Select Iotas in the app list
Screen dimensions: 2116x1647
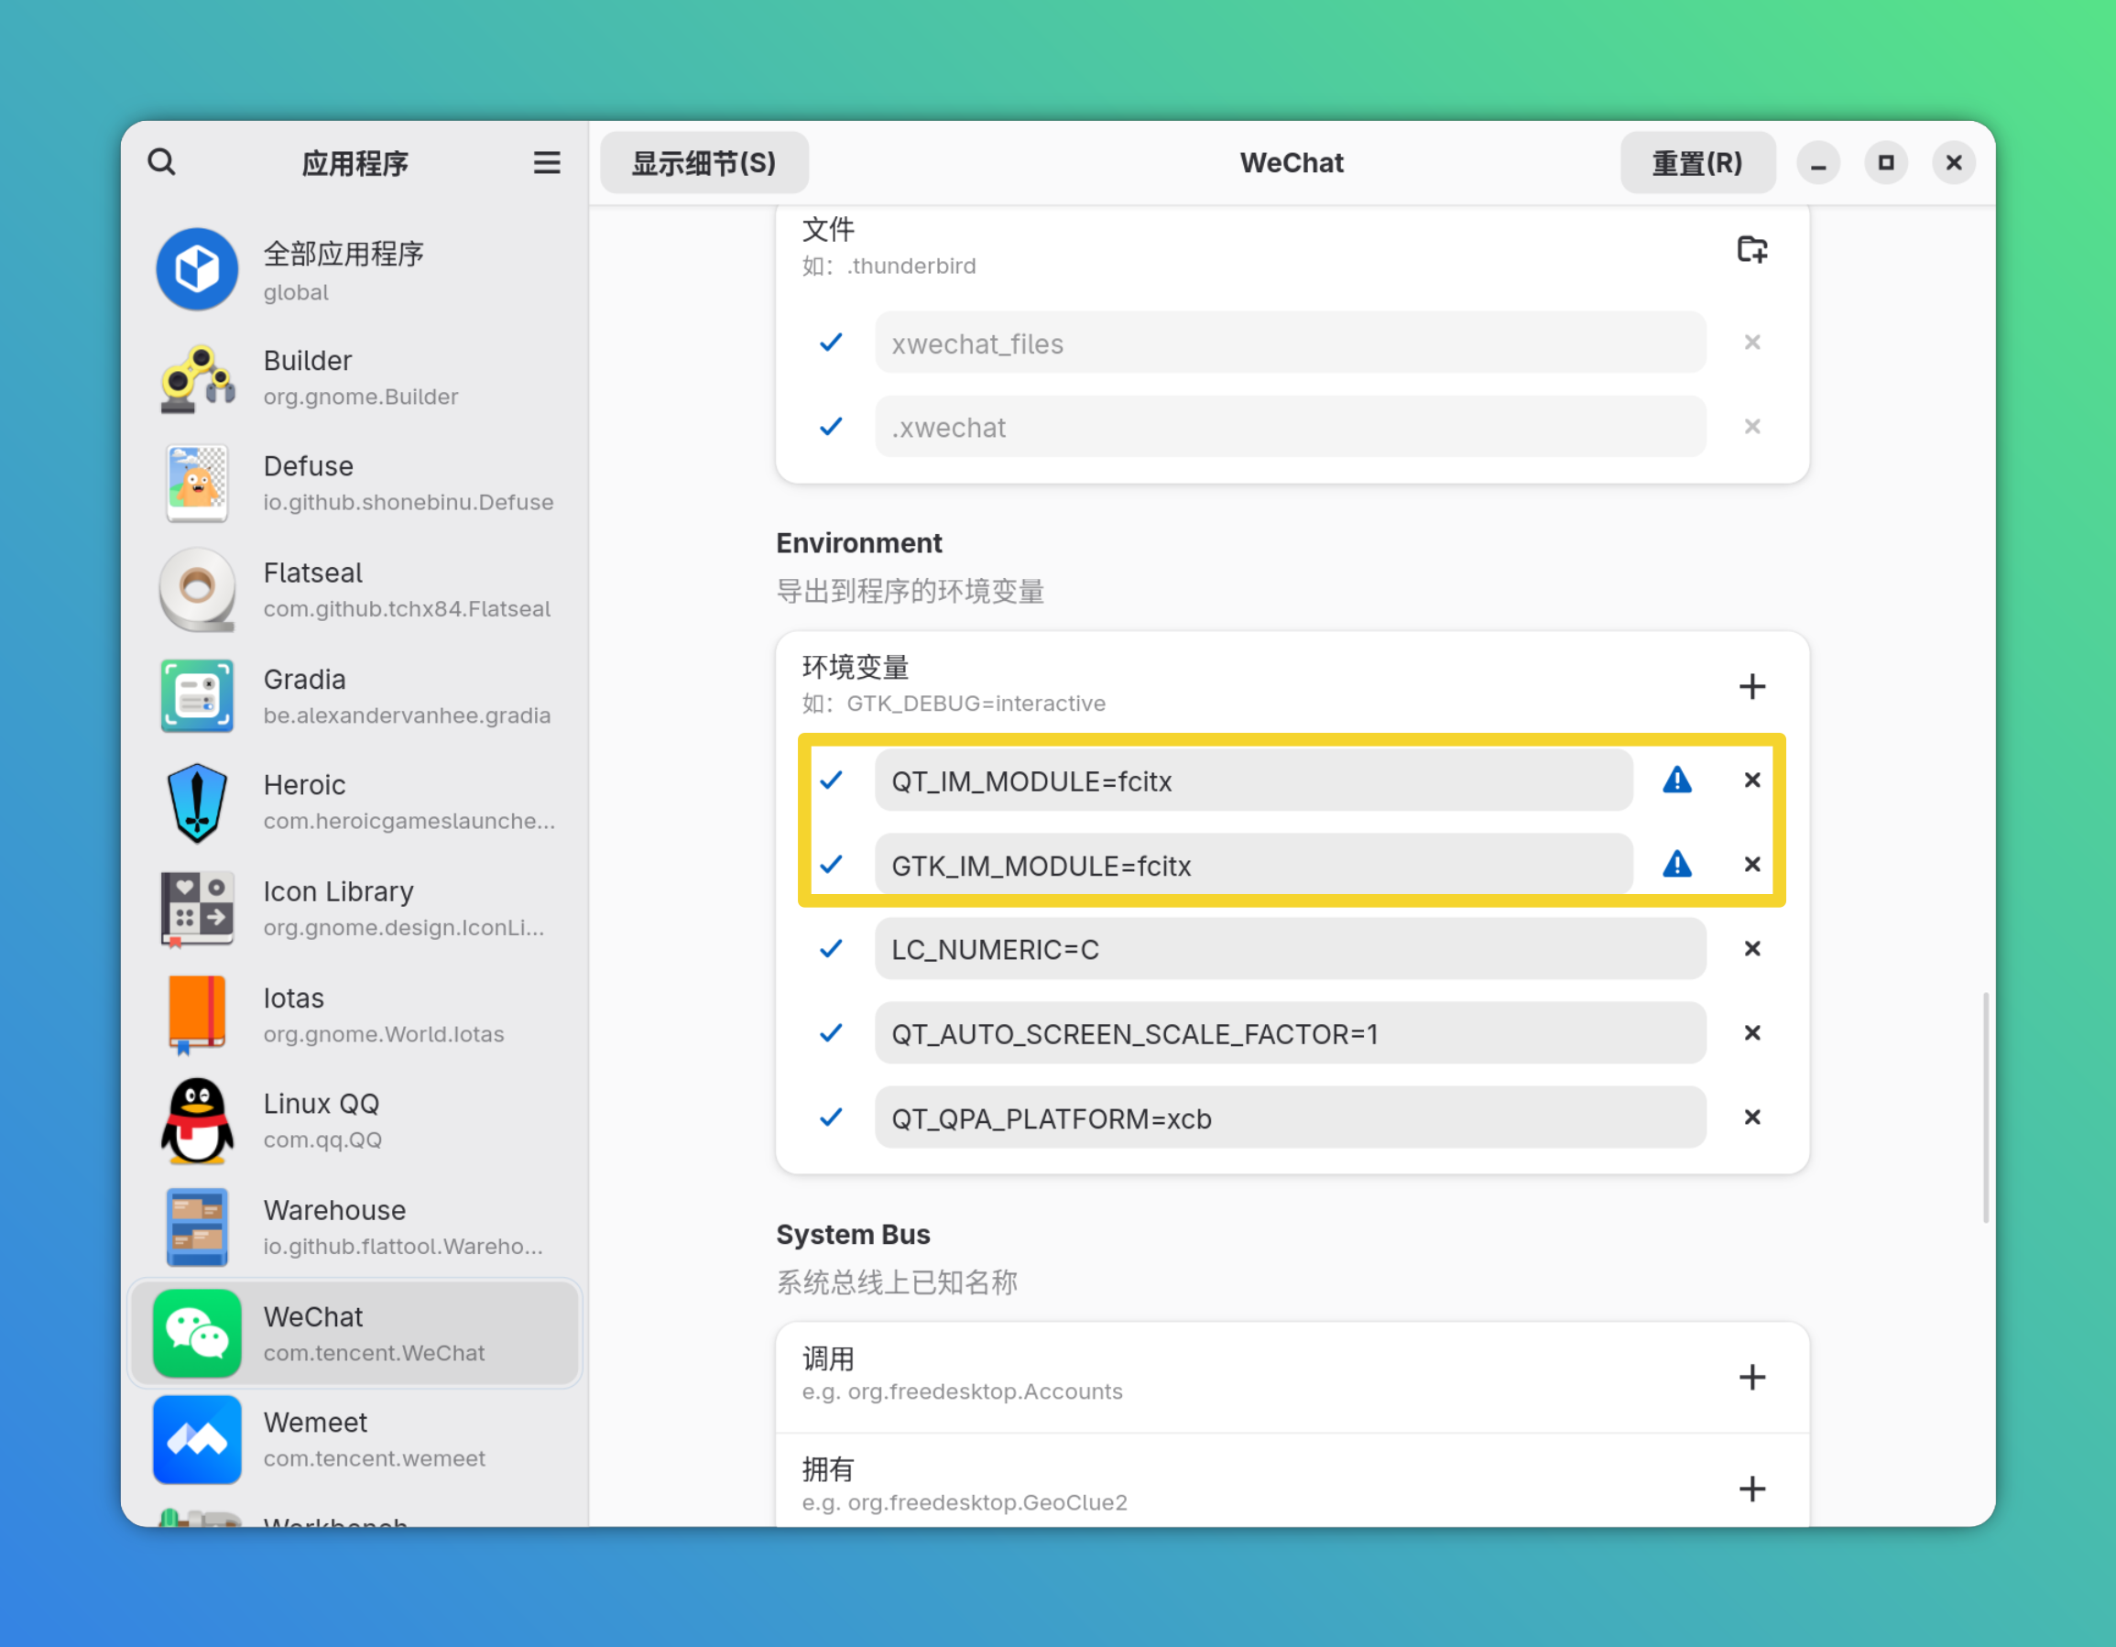[354, 1014]
